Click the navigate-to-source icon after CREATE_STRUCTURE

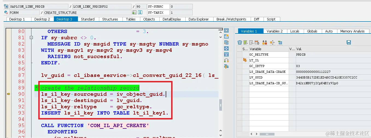coord(134,13)
